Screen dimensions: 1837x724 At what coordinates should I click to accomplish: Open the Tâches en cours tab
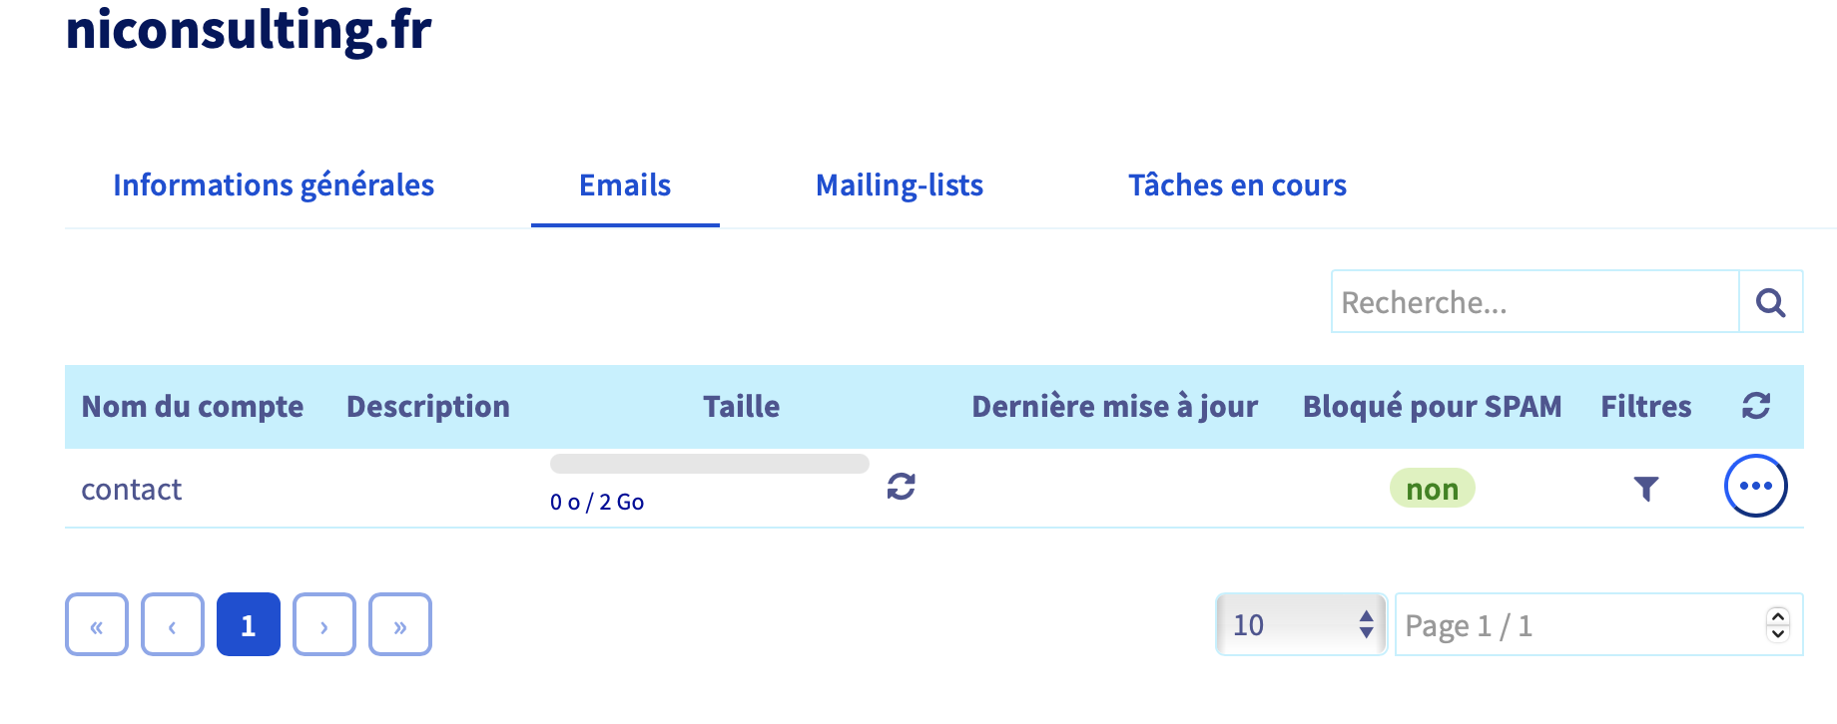pyautogui.click(x=1237, y=185)
